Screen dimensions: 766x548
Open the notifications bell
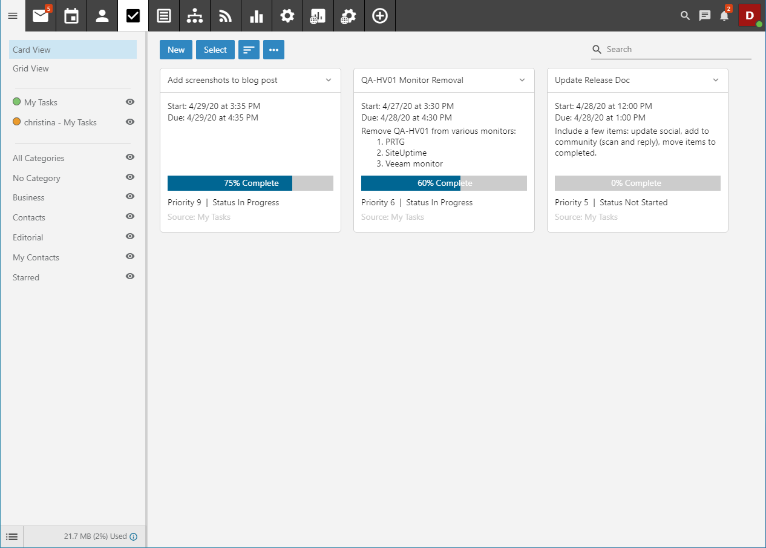coord(724,16)
